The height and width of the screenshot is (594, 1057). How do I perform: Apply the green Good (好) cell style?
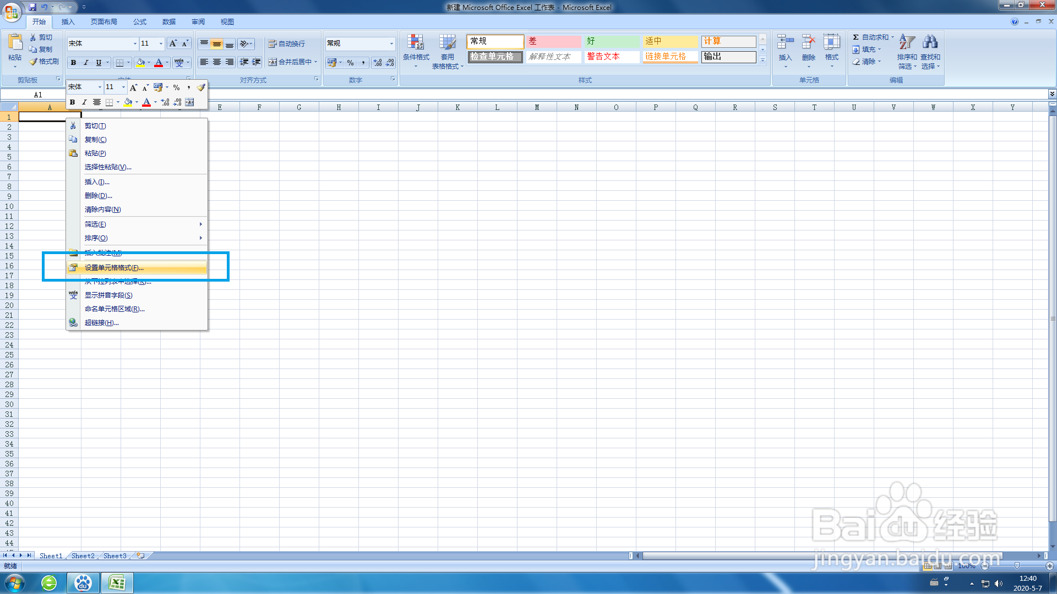611,41
